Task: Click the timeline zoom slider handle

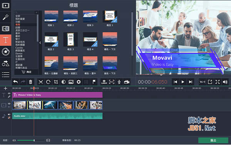Action: click(34, 140)
